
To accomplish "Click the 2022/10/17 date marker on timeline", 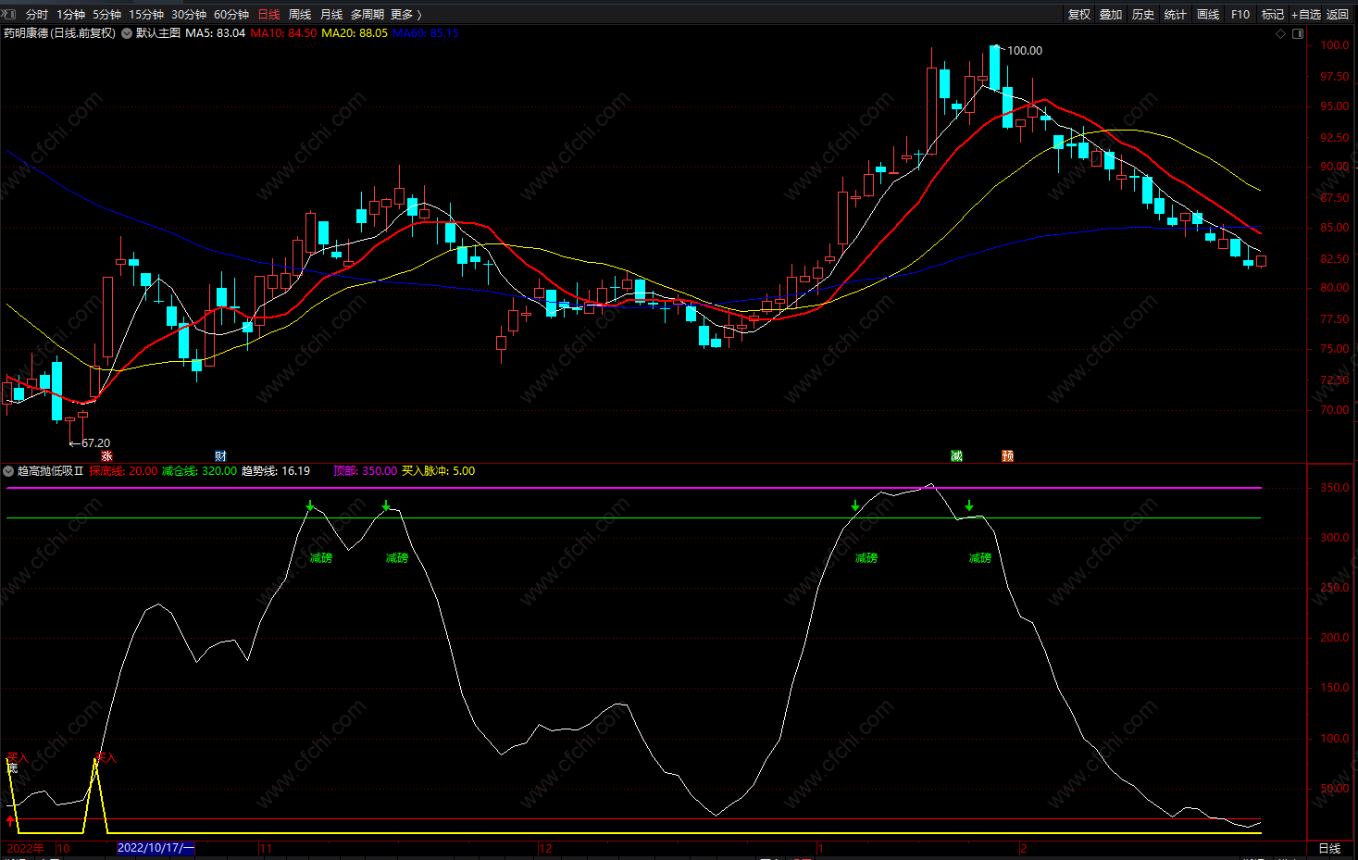I will 156,848.
